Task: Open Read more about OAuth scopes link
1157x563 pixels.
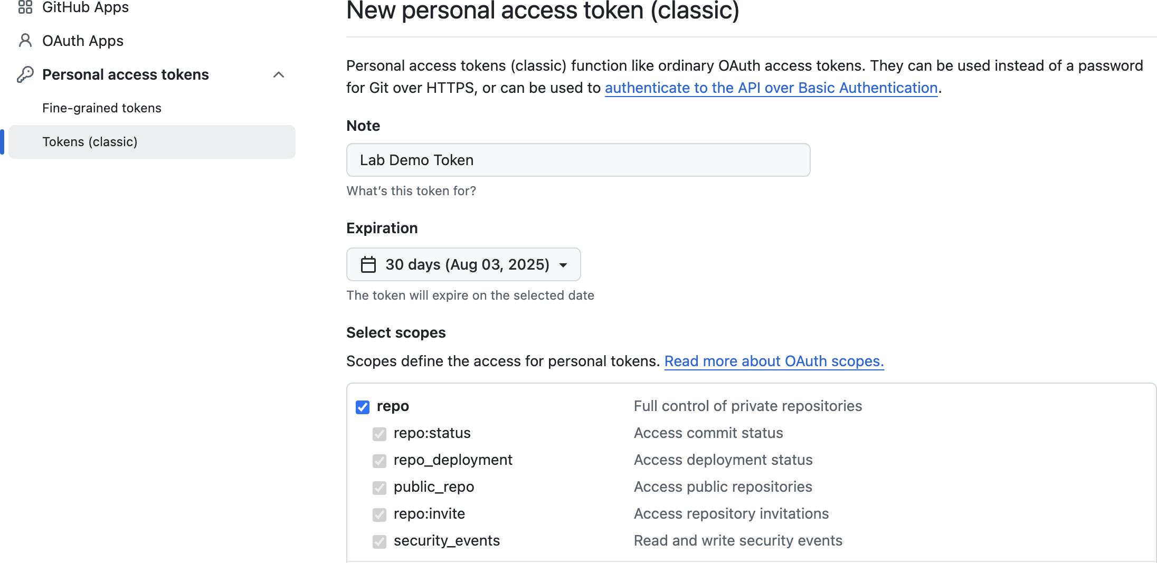Action: (774, 361)
